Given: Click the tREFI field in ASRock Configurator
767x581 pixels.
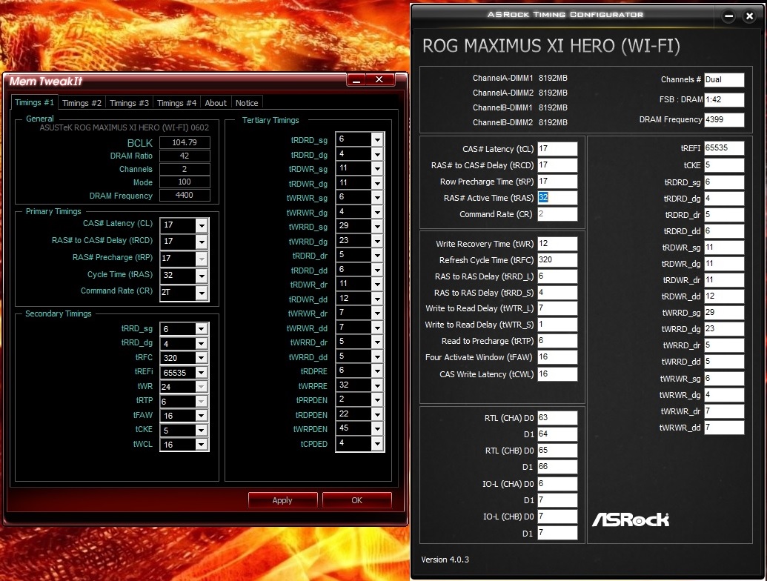Looking at the screenshot, I should click(x=724, y=147).
